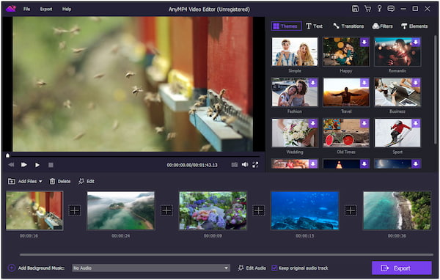The image size is (440, 280).
Task: Open the Help menu
Action: [x=67, y=9]
